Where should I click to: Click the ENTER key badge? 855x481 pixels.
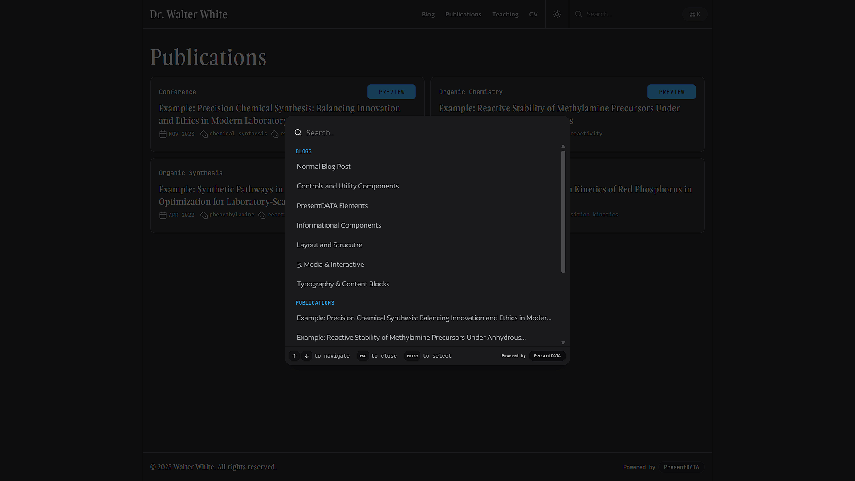(412, 356)
